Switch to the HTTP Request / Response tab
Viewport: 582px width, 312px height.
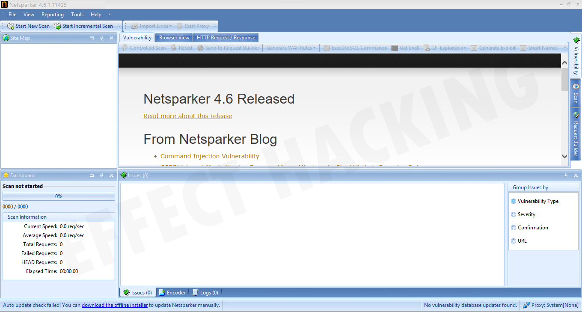coord(226,38)
